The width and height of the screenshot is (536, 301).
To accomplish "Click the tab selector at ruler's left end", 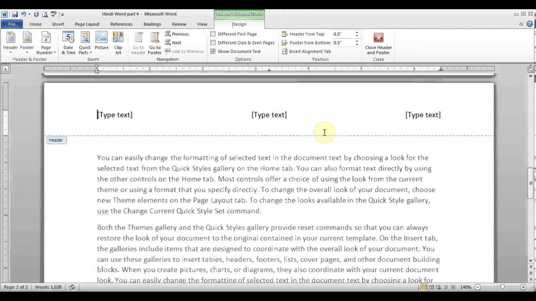I will [x=5, y=69].
